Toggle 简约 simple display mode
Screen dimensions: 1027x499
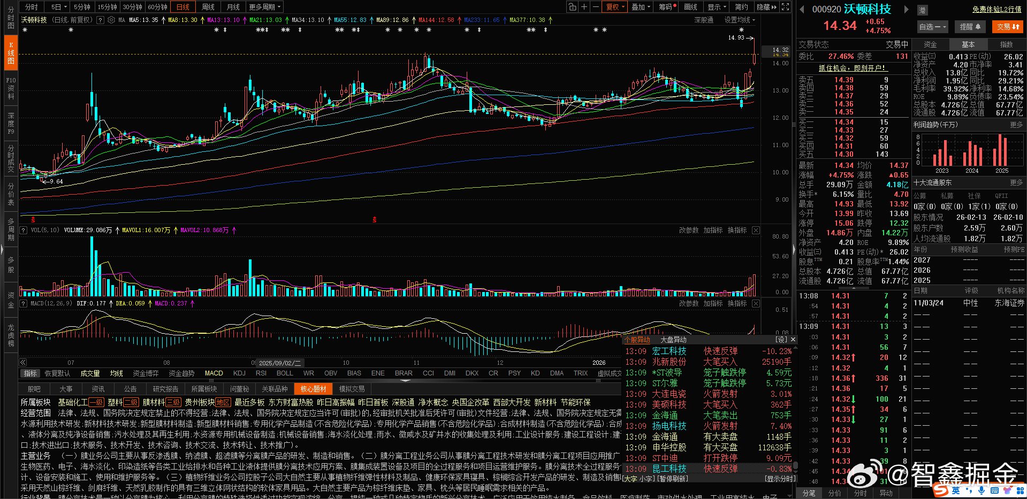coord(741,7)
